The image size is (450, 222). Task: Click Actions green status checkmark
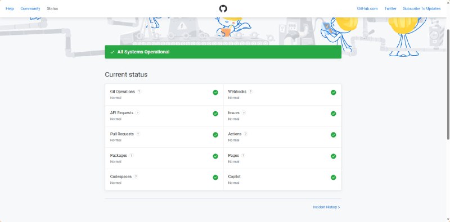point(333,135)
